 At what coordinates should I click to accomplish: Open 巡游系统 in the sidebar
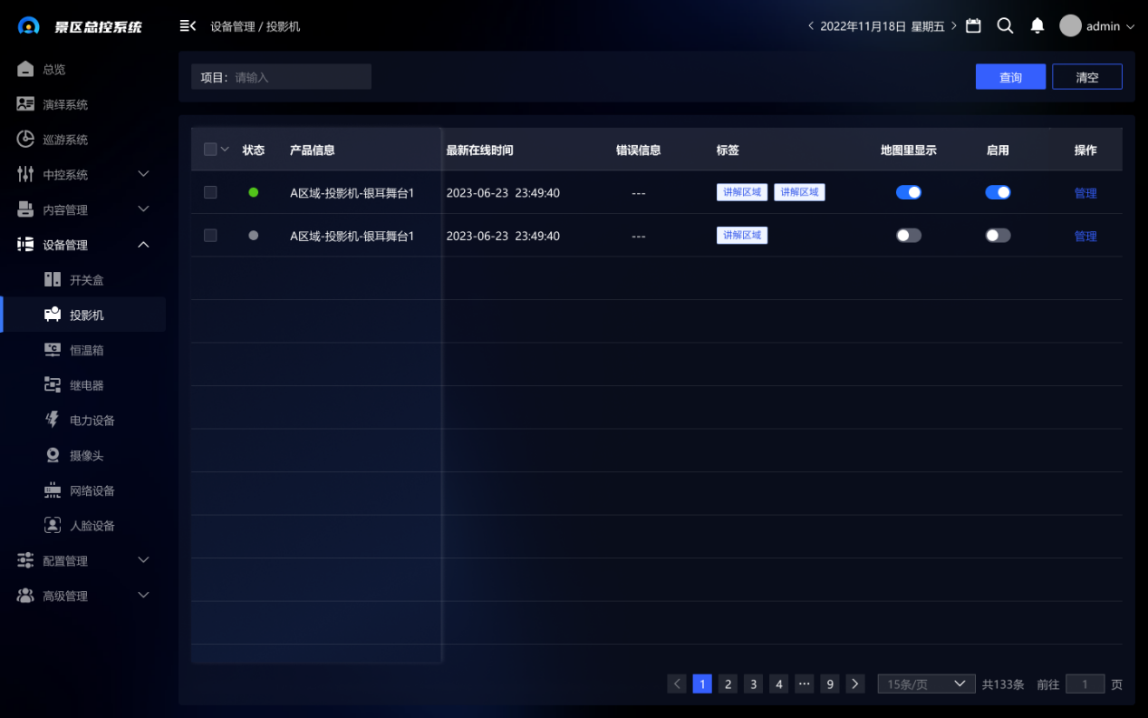click(x=65, y=140)
